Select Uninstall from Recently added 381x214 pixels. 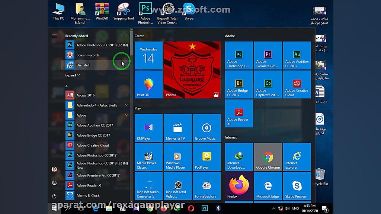83,65
